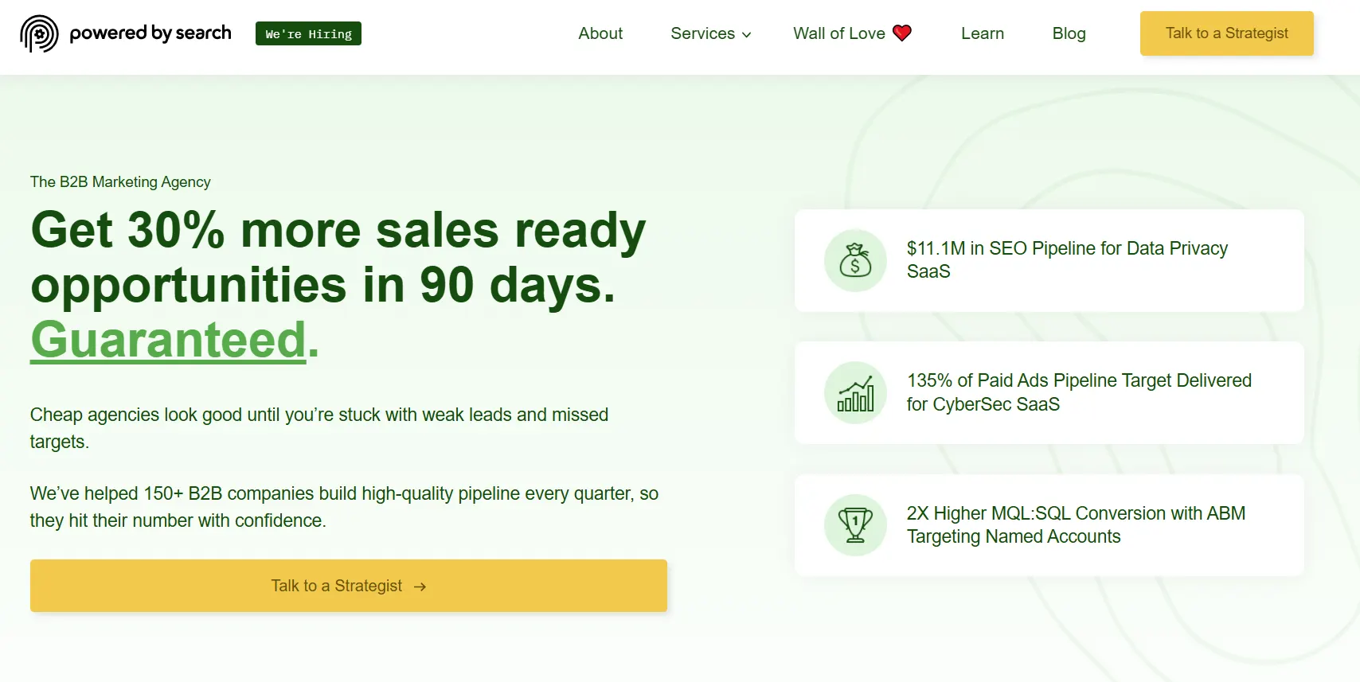This screenshot has width=1360, height=682.
Task: Click the trophy icon on the ABM card
Action: coord(855,525)
